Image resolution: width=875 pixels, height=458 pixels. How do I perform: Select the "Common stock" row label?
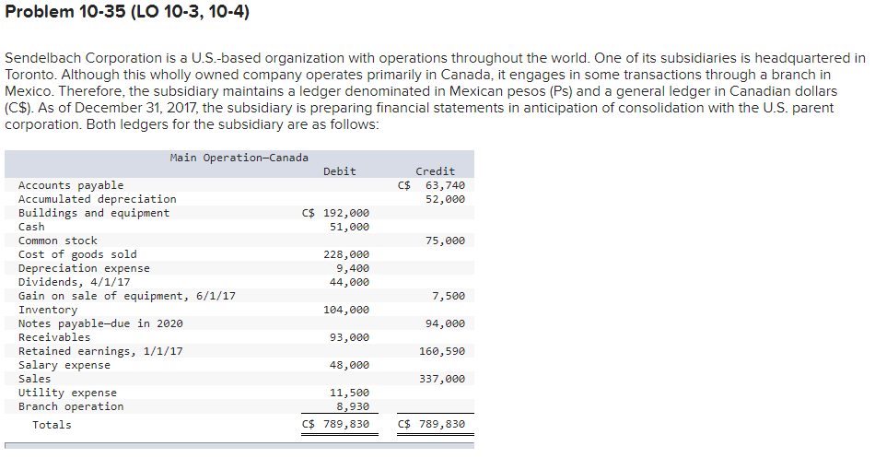(x=57, y=241)
